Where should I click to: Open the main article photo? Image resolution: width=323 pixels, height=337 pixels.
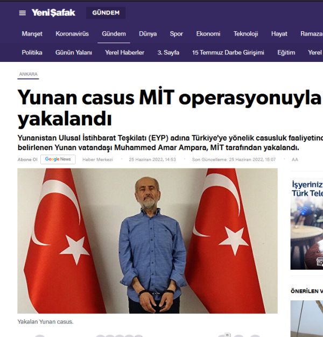(x=148, y=241)
